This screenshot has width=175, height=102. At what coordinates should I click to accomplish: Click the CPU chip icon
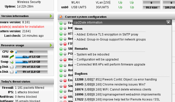11,52
